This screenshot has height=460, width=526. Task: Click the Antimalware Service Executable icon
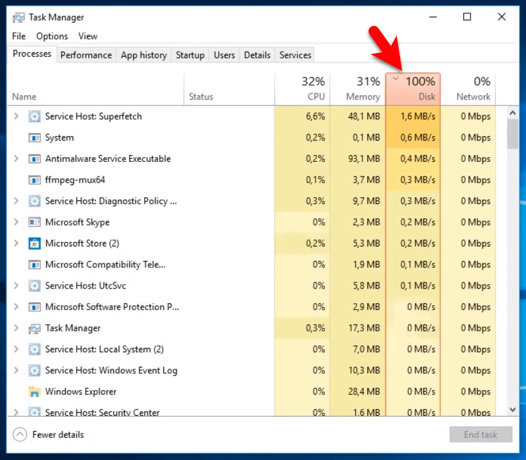(34, 159)
